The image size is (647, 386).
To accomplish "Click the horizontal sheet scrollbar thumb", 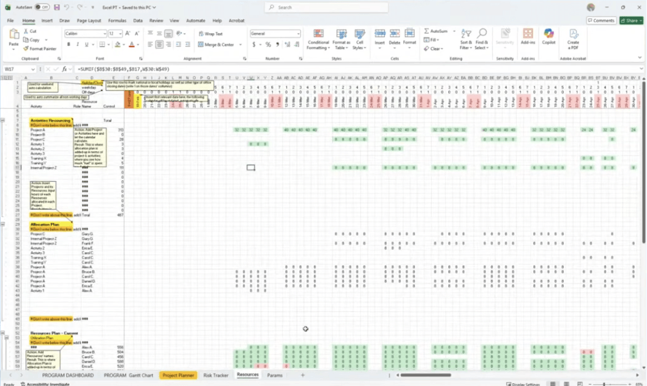I will pyautogui.click(x=425, y=375).
